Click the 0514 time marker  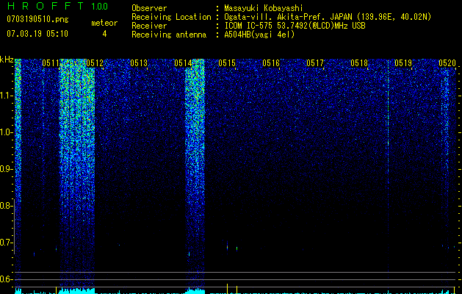click(x=183, y=63)
